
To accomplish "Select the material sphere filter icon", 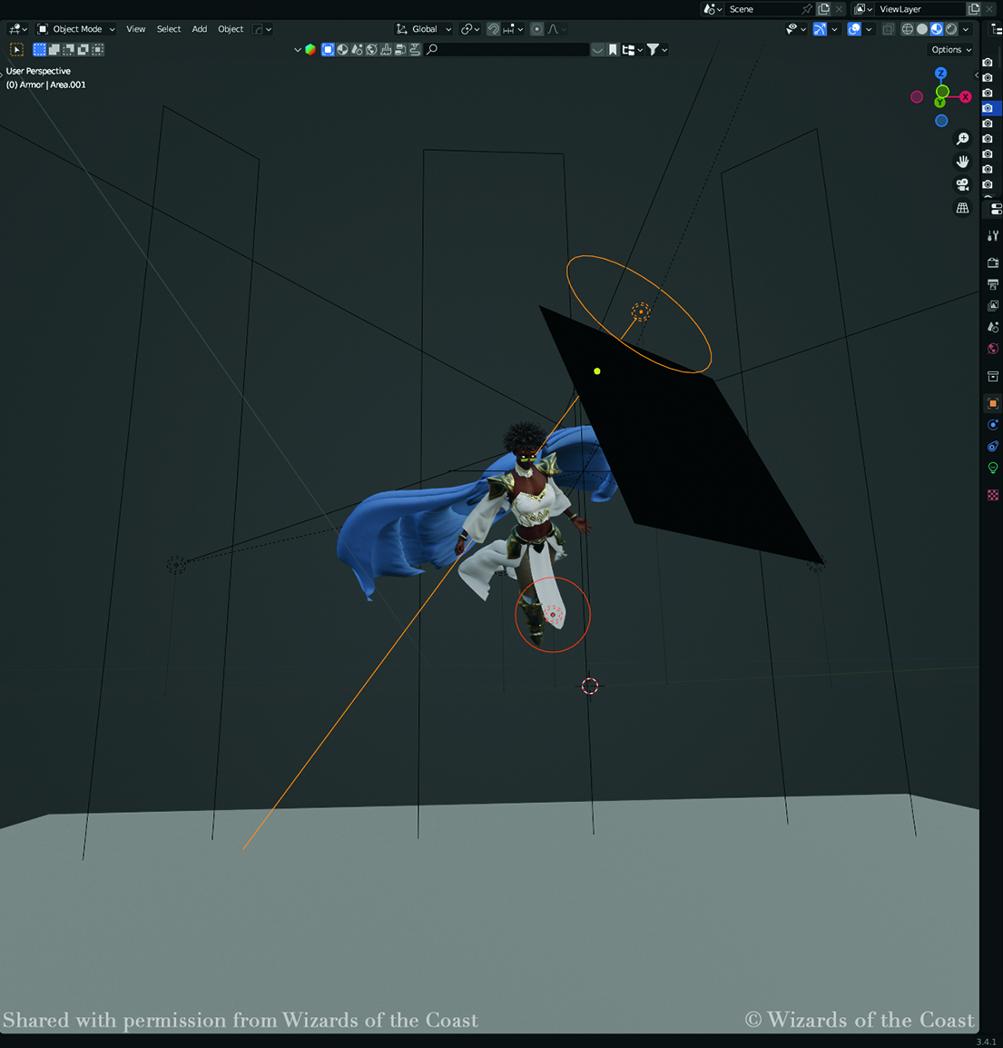I will point(342,49).
